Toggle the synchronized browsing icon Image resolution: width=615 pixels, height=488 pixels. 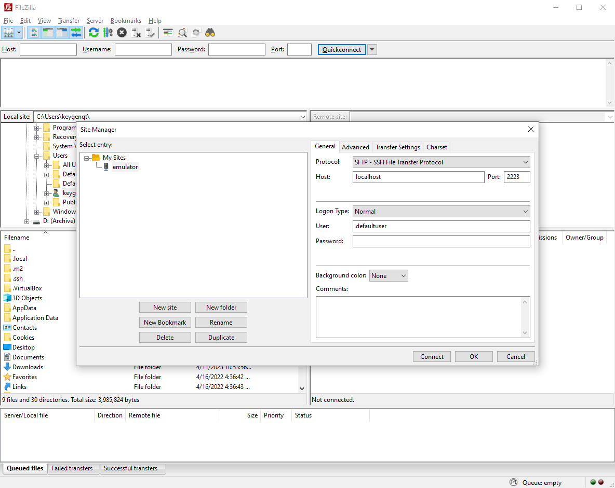click(196, 33)
